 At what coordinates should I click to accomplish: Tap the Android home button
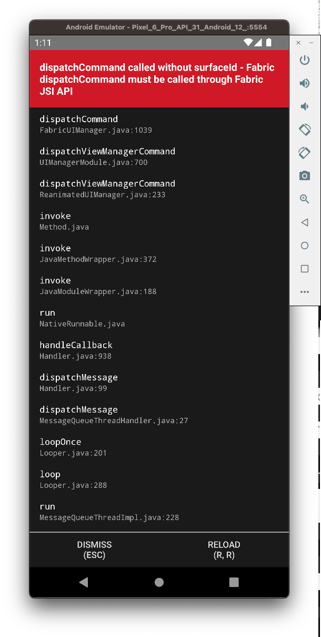pos(159,582)
